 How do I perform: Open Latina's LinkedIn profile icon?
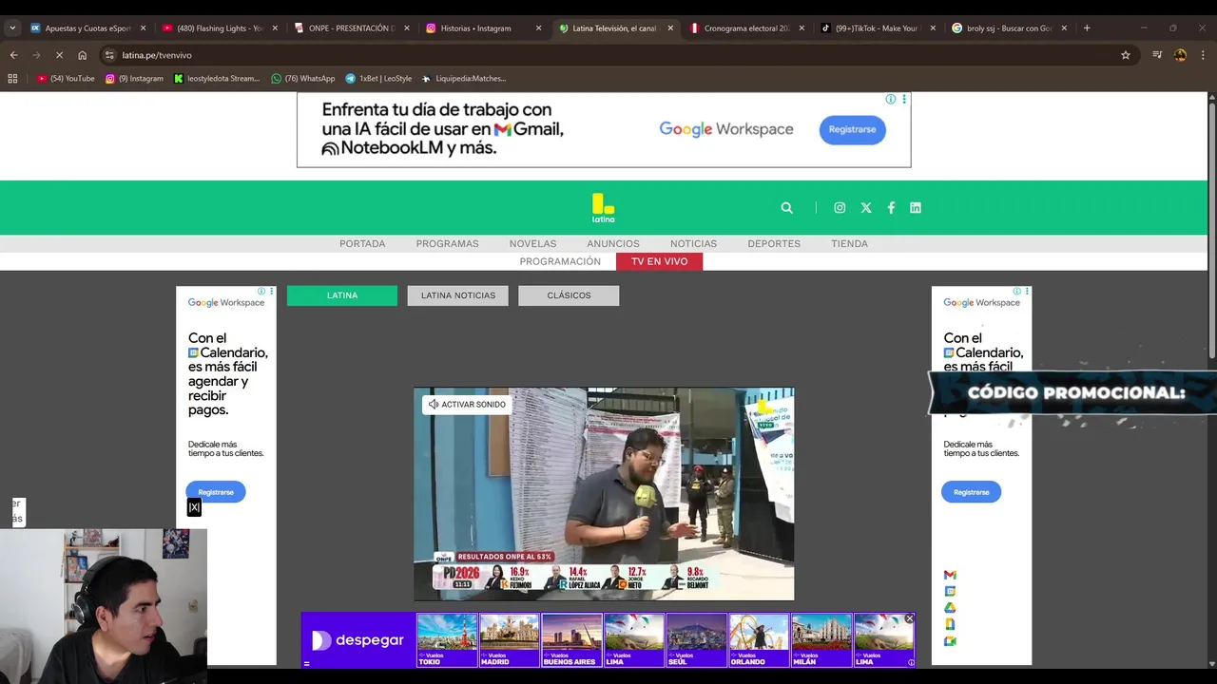[x=916, y=208]
